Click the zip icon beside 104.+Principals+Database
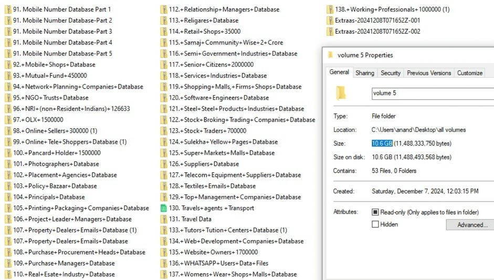The image size is (494, 280). pos(8,197)
